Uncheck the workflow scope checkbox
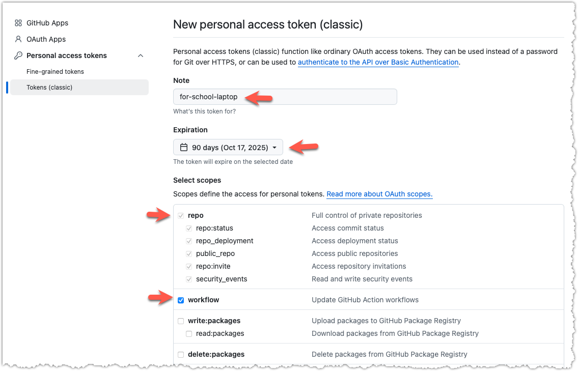578x371 pixels. click(x=181, y=300)
